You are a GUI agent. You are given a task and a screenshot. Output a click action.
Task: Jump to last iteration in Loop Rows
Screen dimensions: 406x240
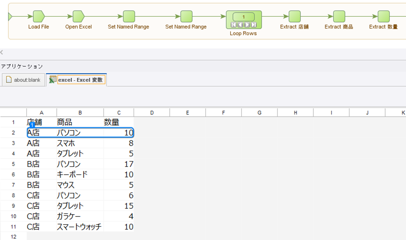click(254, 25)
